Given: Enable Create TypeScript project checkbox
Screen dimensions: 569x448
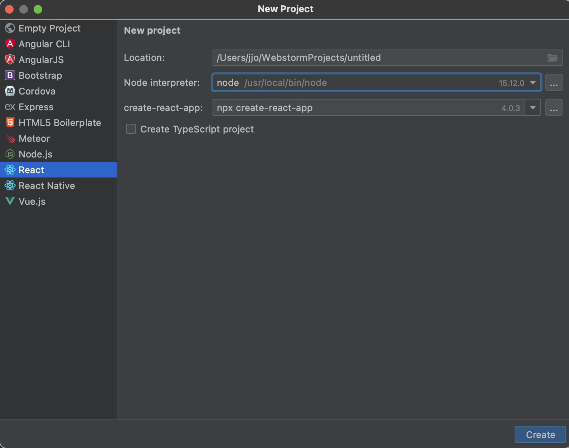Looking at the screenshot, I should click(x=131, y=129).
